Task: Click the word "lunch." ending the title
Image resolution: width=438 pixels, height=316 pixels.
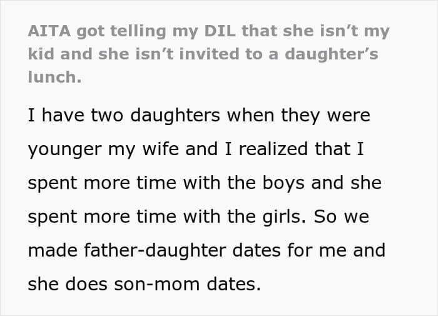Action: (55, 77)
